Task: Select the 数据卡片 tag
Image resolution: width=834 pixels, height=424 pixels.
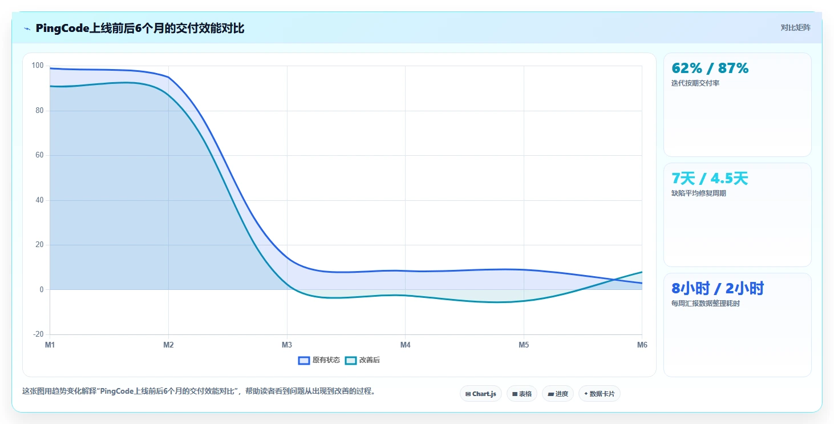Action: tap(600, 394)
